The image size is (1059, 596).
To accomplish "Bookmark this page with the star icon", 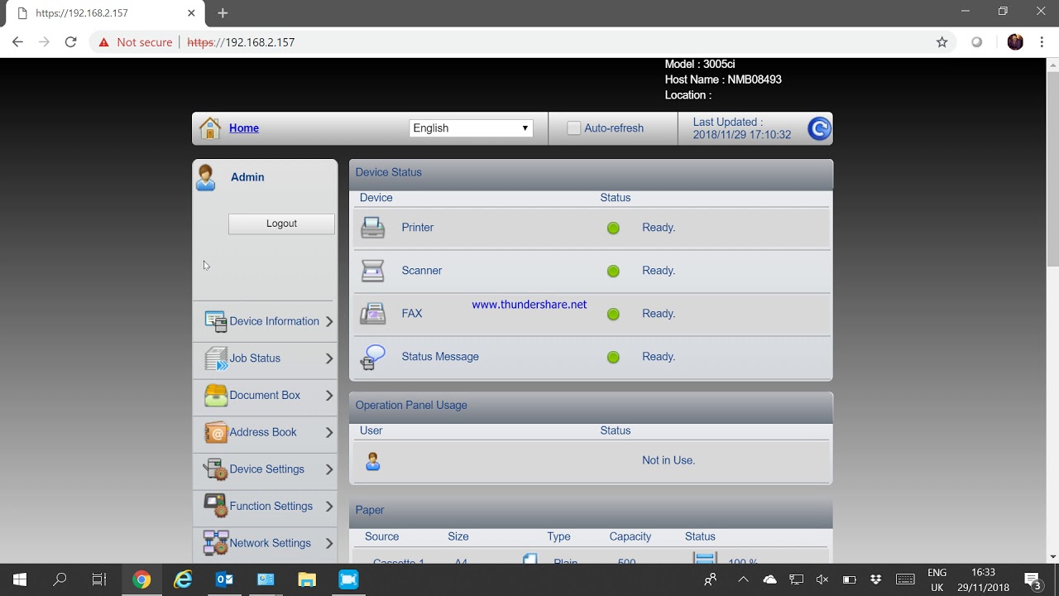I will coord(942,42).
